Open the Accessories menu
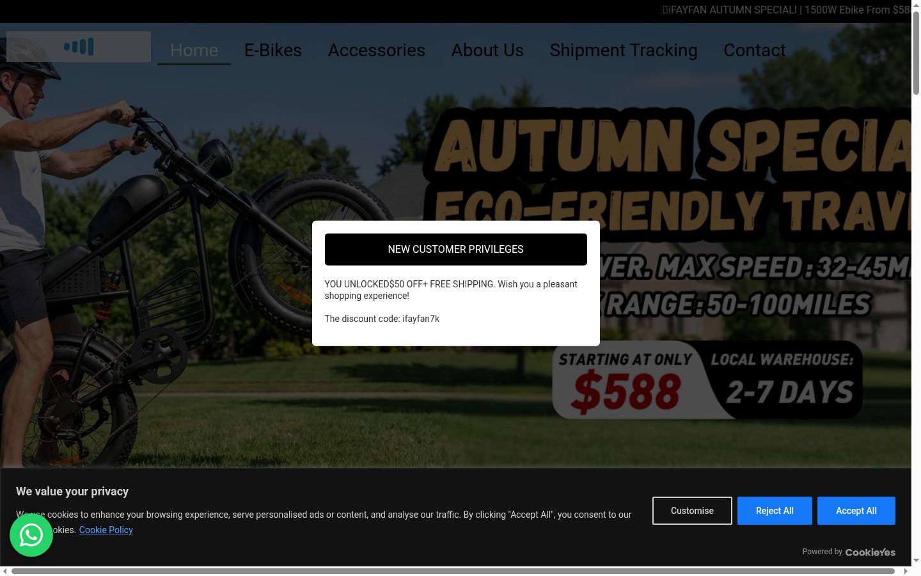The height and width of the screenshot is (576, 921). [x=377, y=50]
